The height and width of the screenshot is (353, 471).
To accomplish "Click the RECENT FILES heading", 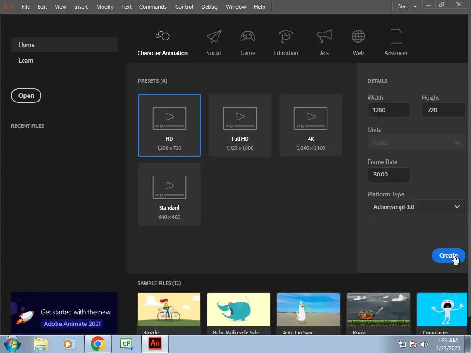I will click(28, 126).
